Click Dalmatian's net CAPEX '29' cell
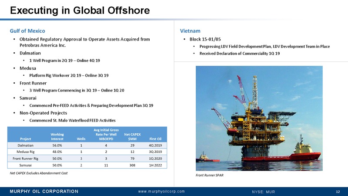The height and width of the screenshot is (196, 348). 132,145
